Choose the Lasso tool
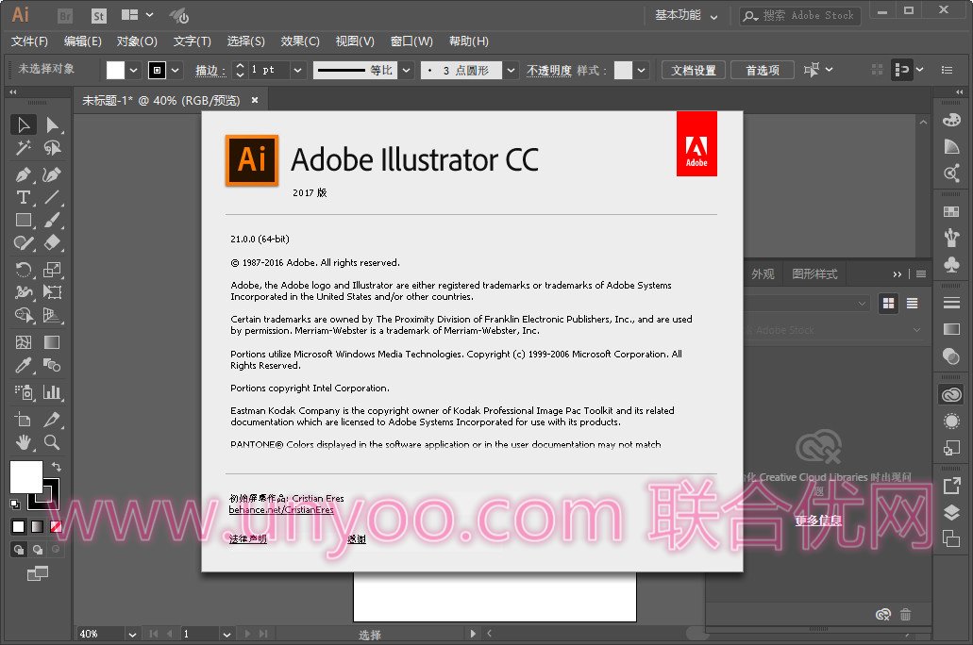Image resolution: width=973 pixels, height=645 pixels. [x=52, y=148]
